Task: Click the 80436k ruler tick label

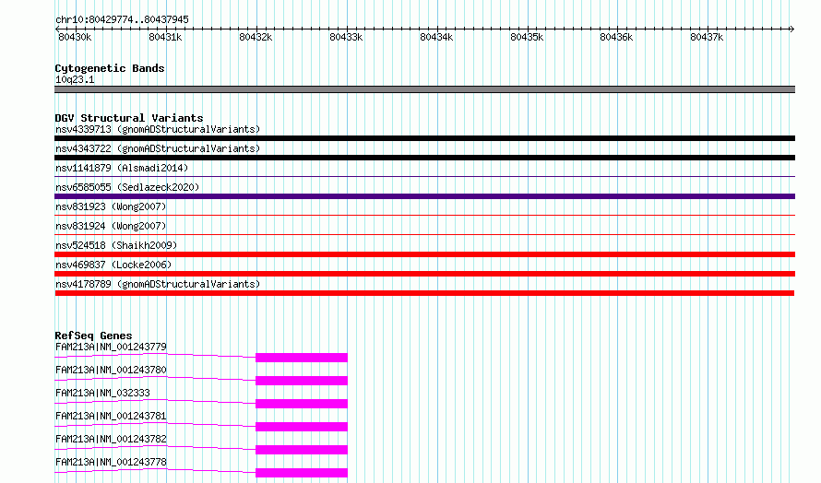Action: (x=616, y=37)
